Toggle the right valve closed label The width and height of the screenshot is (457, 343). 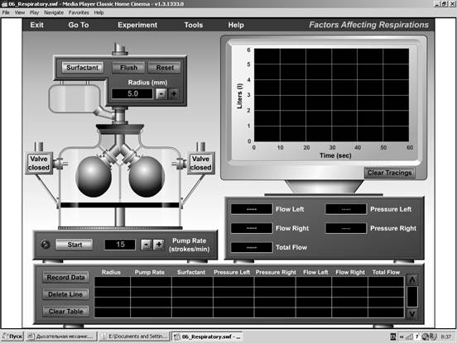(x=201, y=163)
